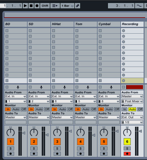Arm the SD track for recording
Viewport: 147px width, 160px height.
(34, 154)
